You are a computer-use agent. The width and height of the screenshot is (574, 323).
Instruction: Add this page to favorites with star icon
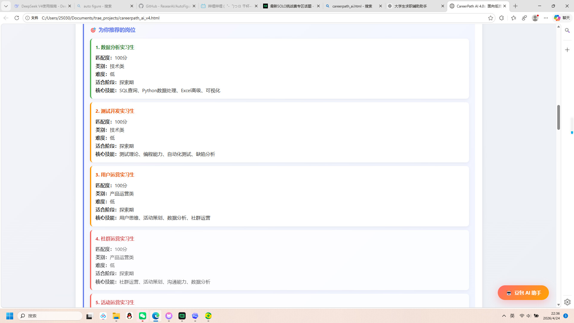[491, 18]
